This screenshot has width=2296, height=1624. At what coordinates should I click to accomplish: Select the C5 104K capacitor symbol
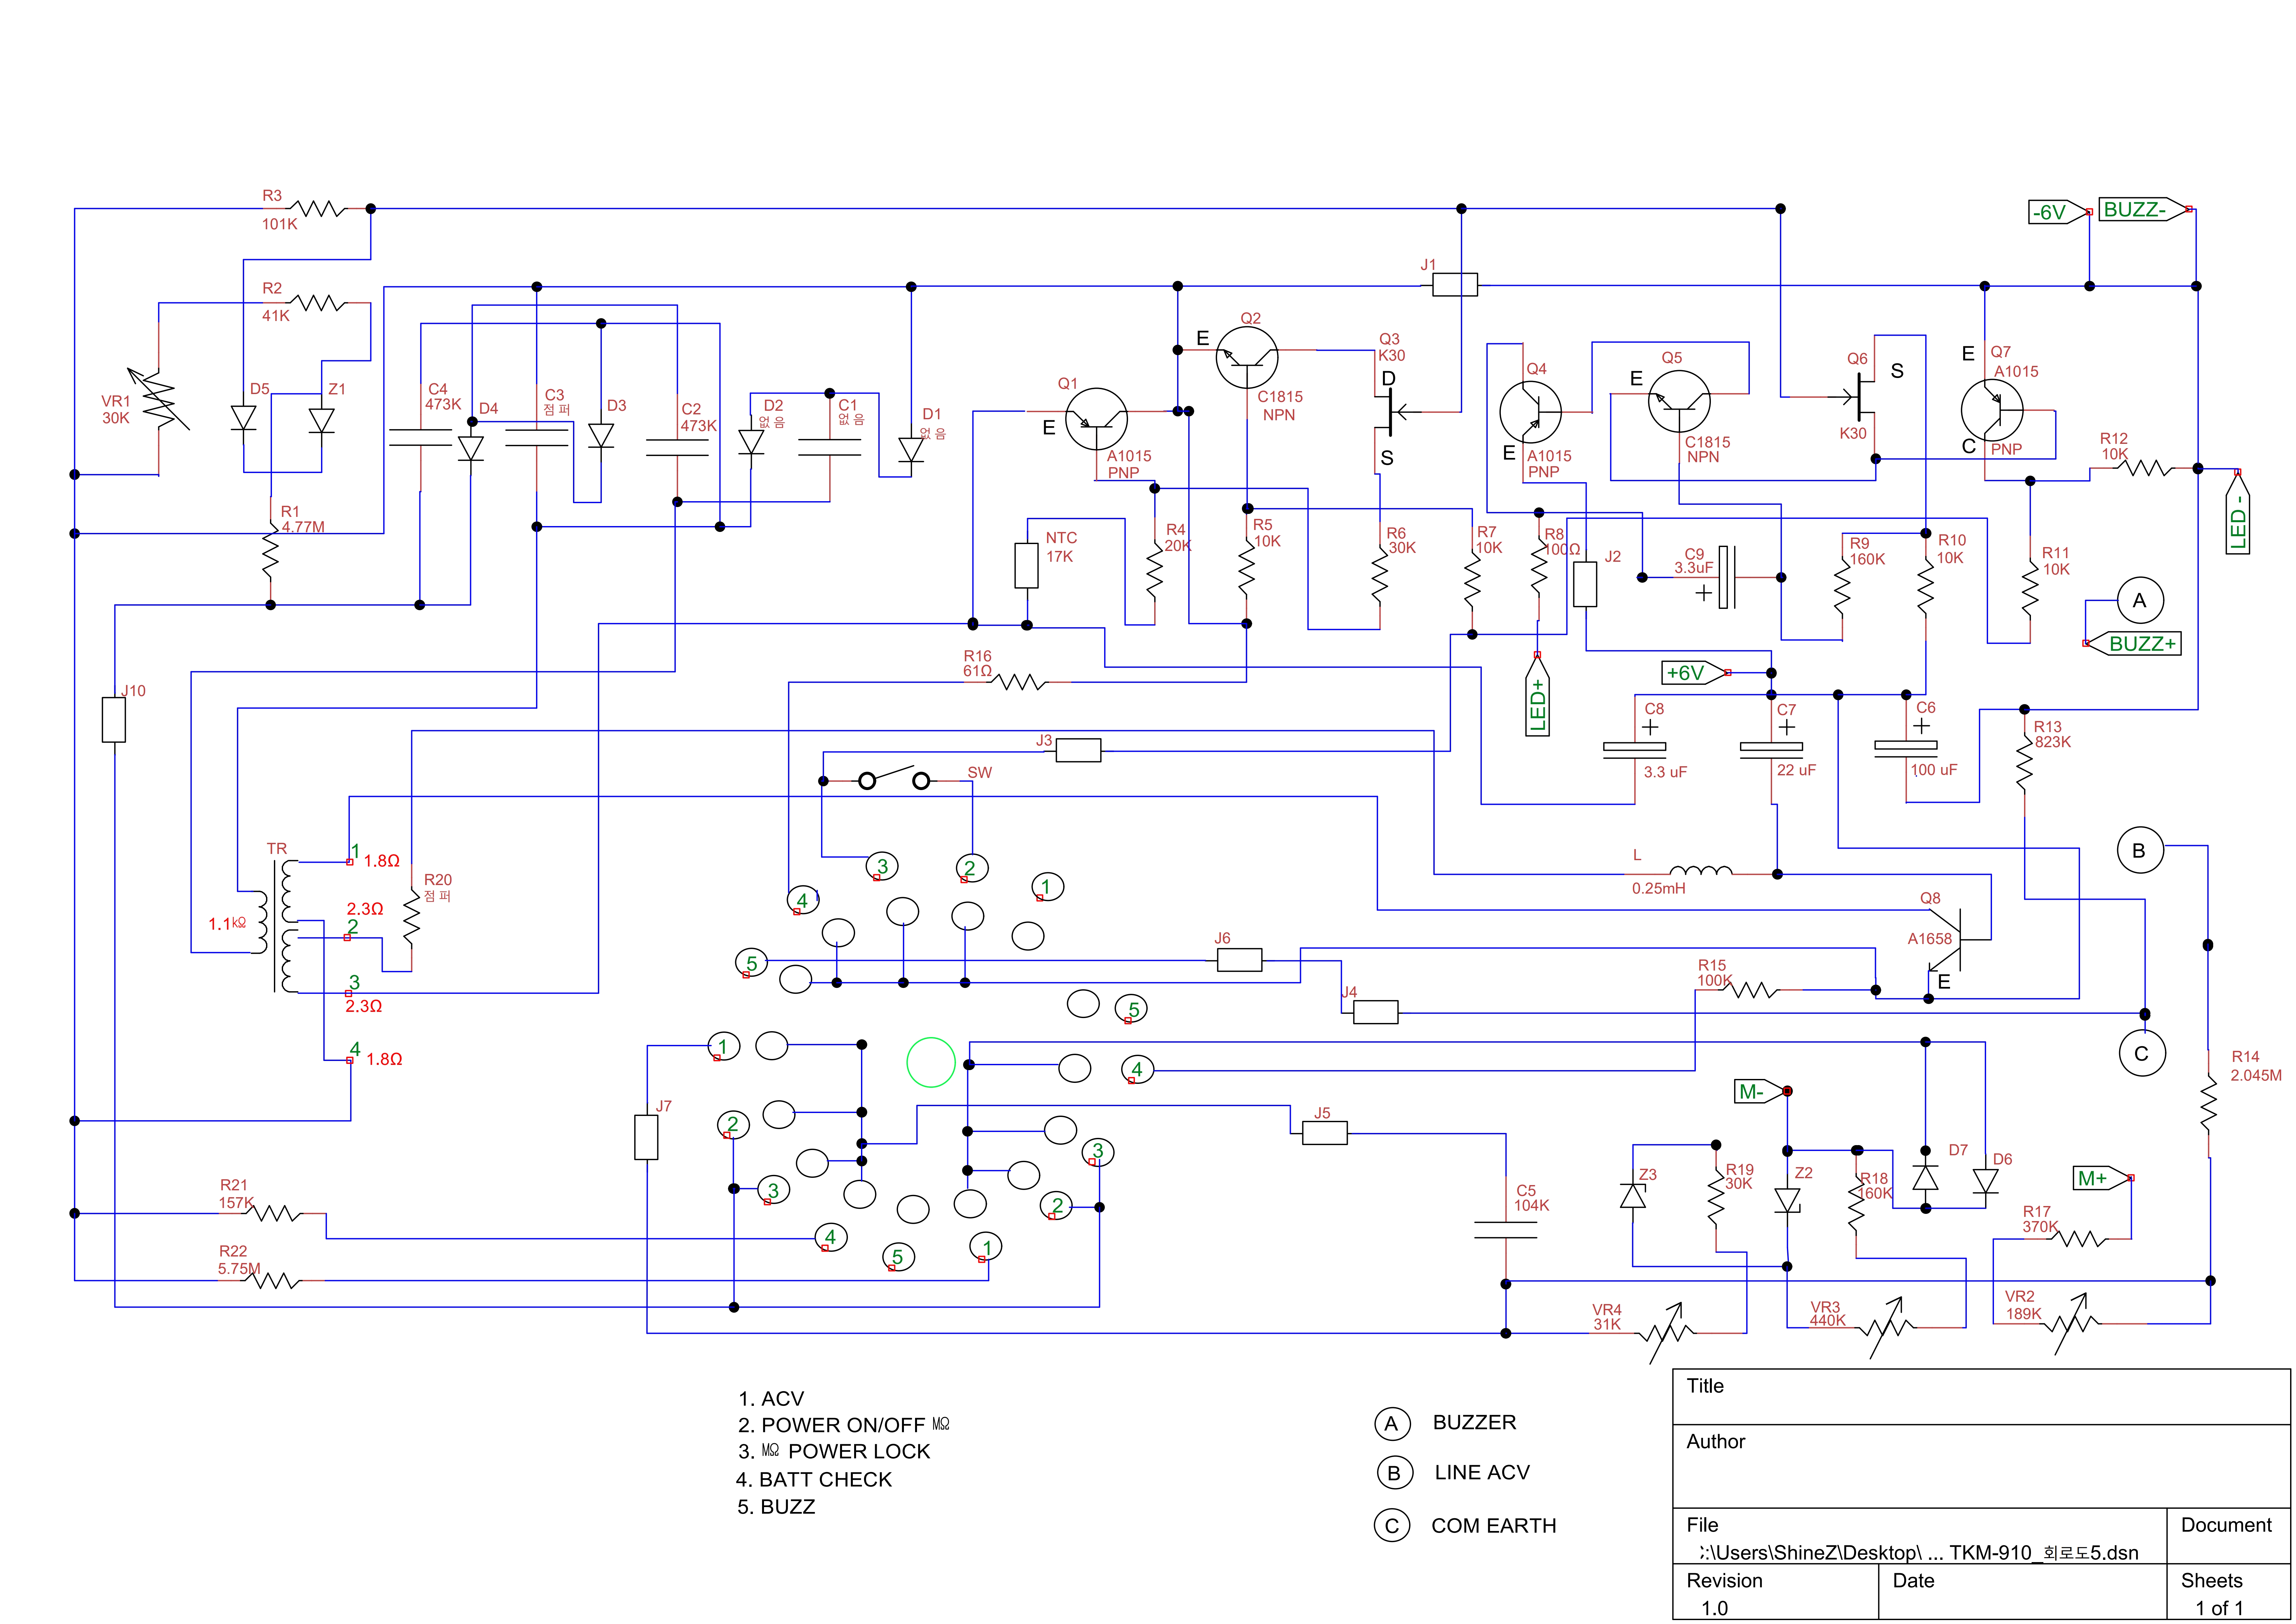pos(1506,1230)
